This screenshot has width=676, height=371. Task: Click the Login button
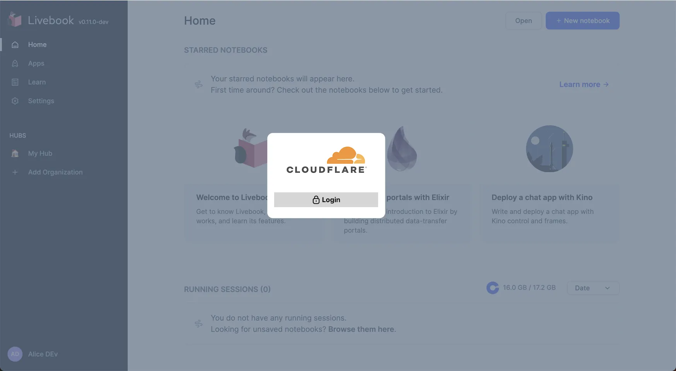326,200
